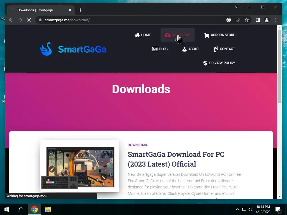287x215 pixels.
Task: Open AURORA STORE menu item
Action: (220, 35)
